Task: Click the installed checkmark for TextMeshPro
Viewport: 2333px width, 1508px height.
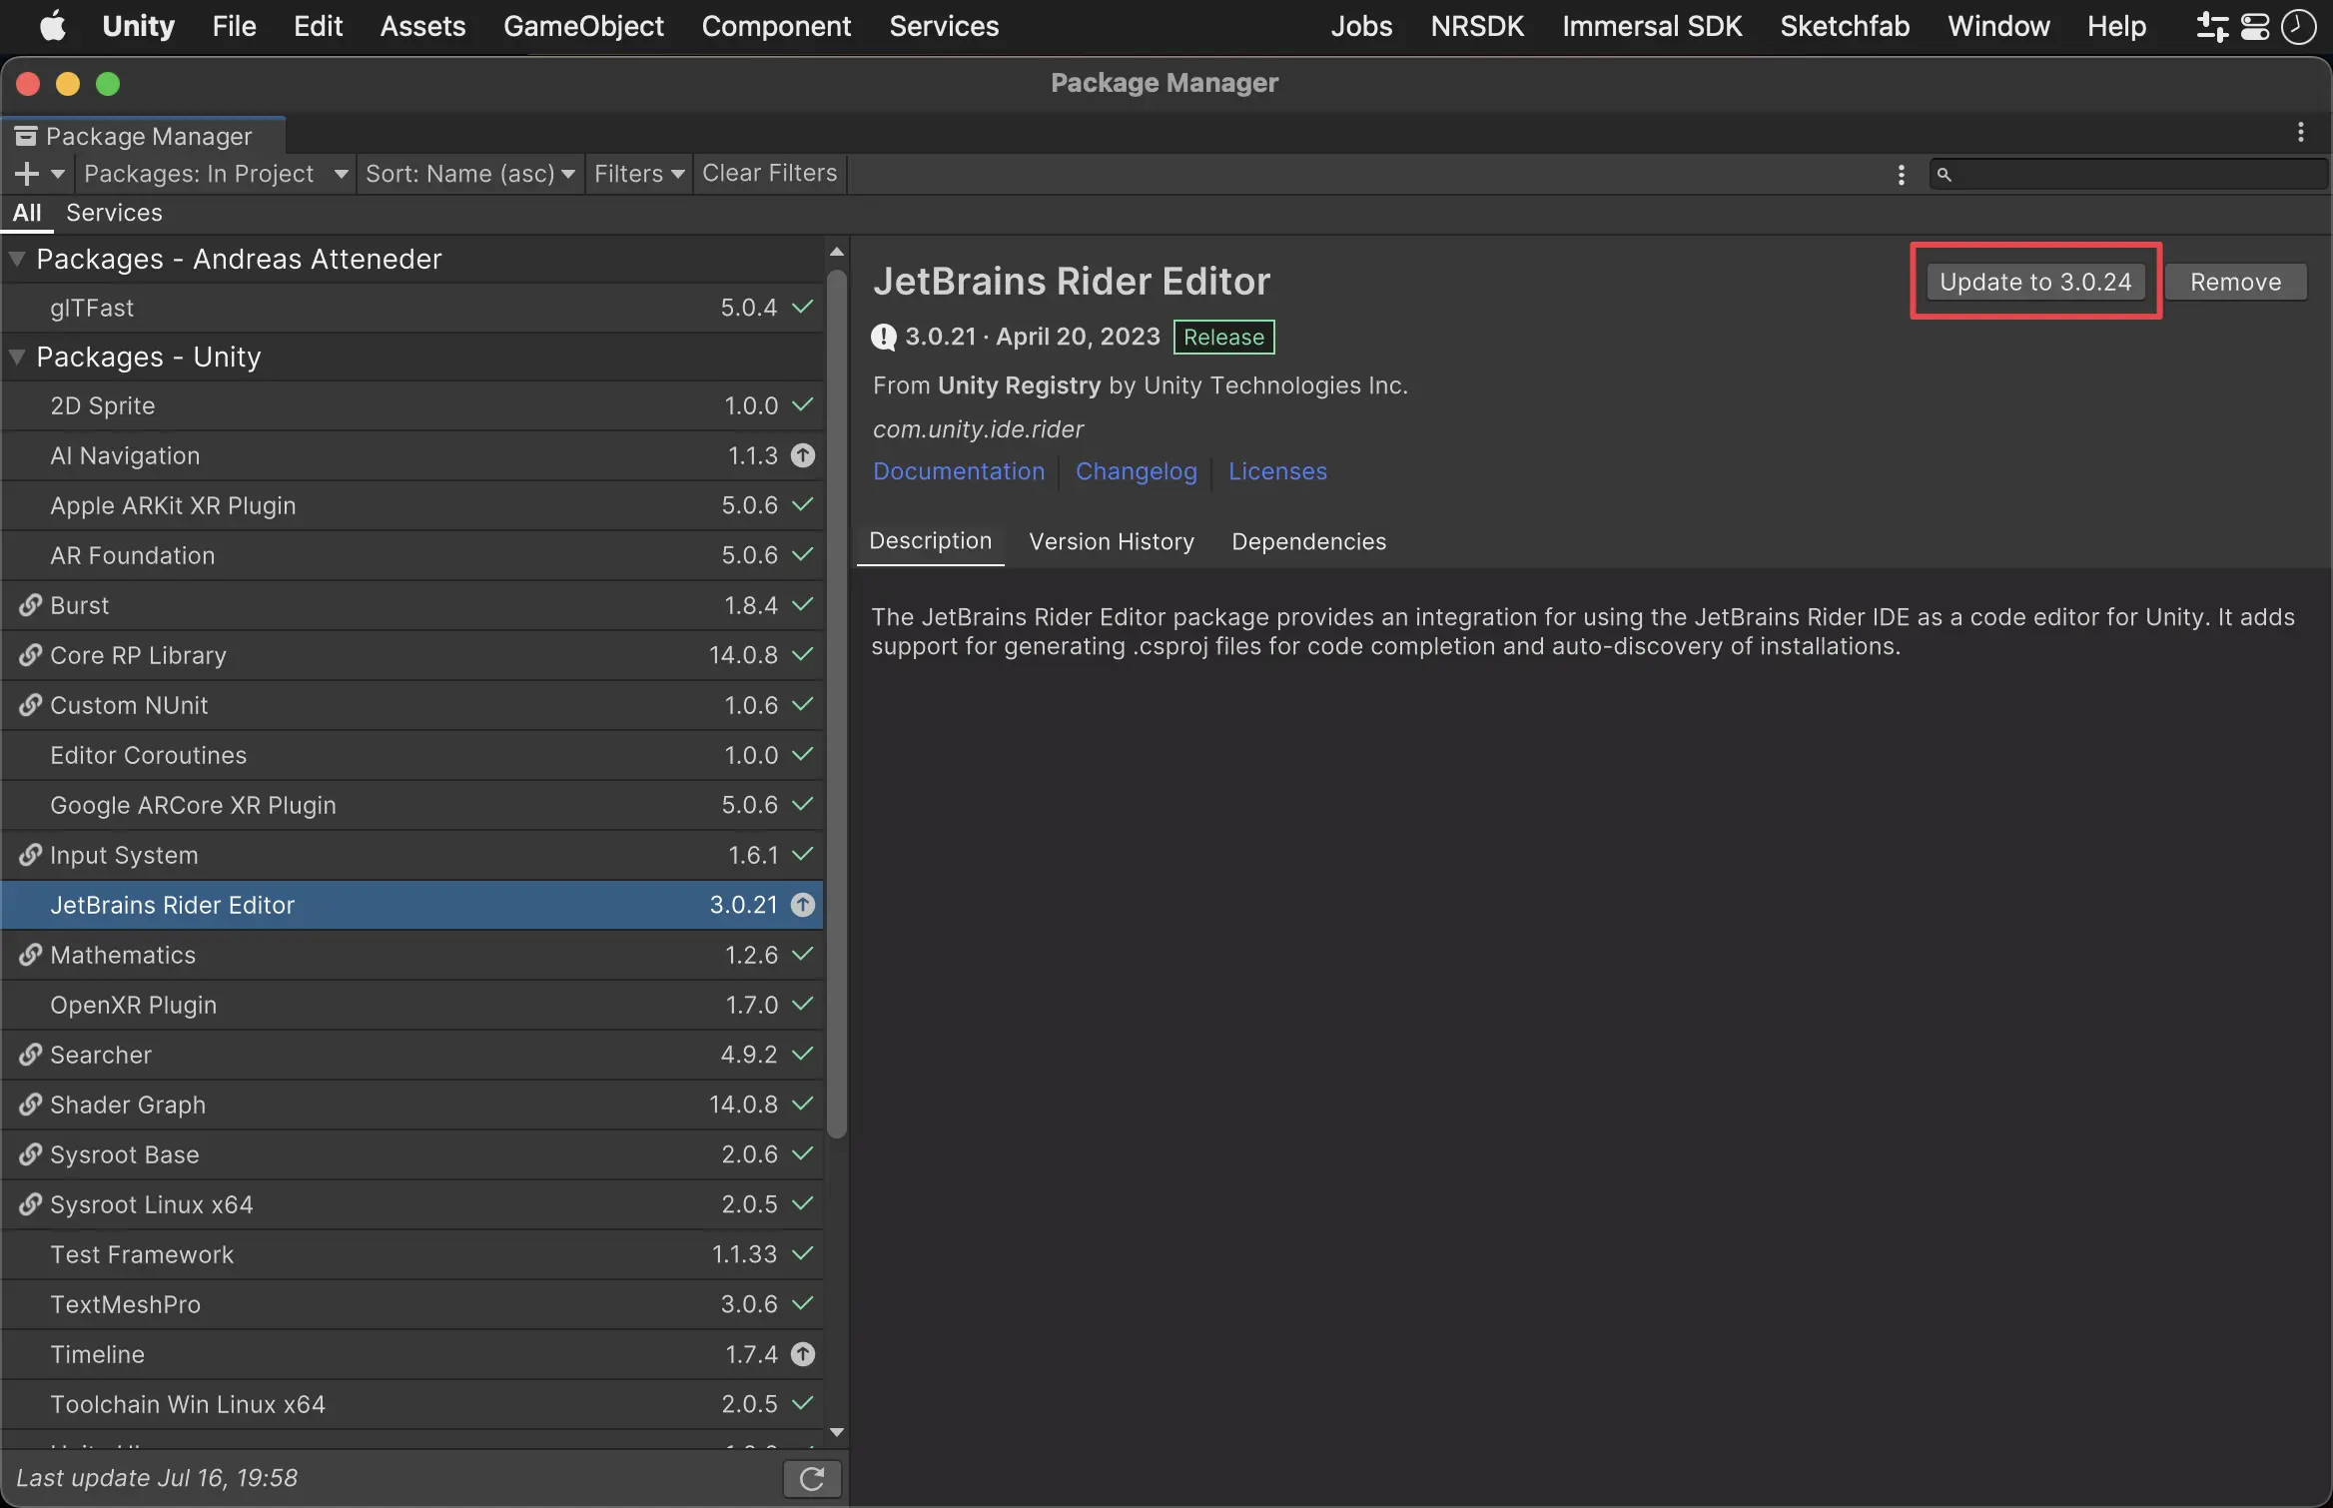Action: pos(803,1303)
